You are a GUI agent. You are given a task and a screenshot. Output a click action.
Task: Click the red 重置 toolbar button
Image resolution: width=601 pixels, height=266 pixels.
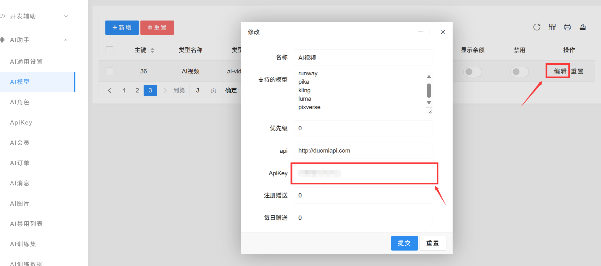[x=157, y=28]
